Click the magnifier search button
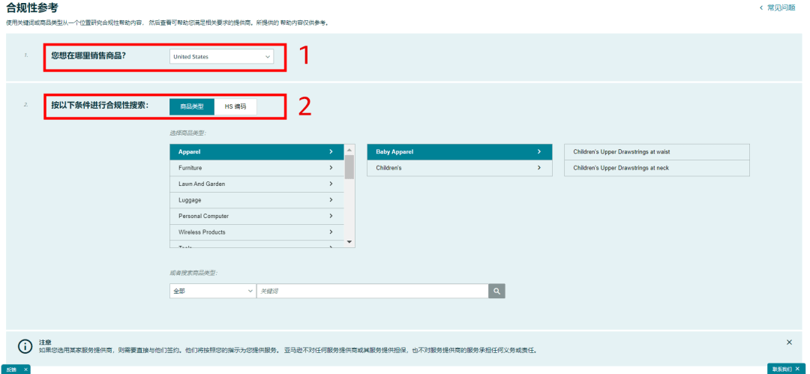The width and height of the screenshot is (810, 374). pyautogui.click(x=496, y=291)
